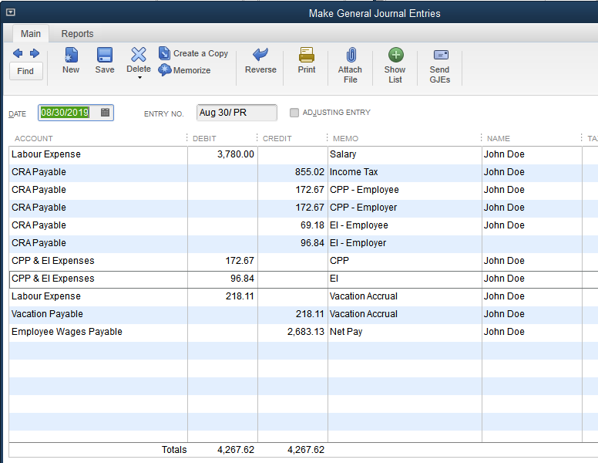The height and width of the screenshot is (463, 598).
Task: Create a New journal entry
Action: 71,60
